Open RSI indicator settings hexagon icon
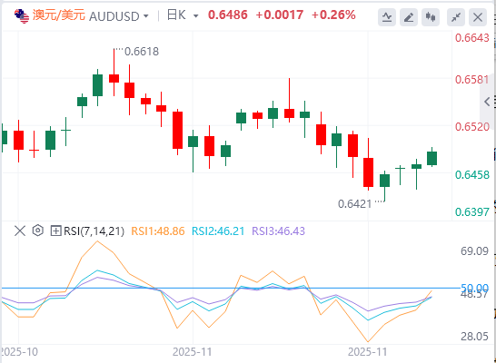Screen dimensions: 496x363 [37, 231]
